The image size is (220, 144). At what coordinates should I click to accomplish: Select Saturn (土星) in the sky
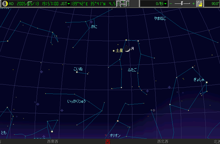pos(114,51)
